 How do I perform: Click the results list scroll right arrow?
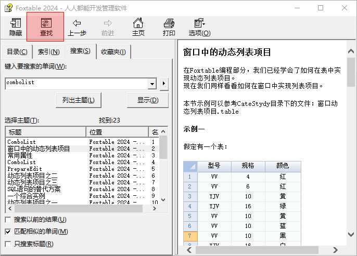point(155,209)
